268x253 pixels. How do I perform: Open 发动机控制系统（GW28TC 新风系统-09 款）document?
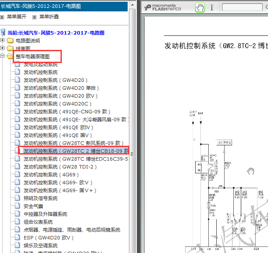pos(74,143)
